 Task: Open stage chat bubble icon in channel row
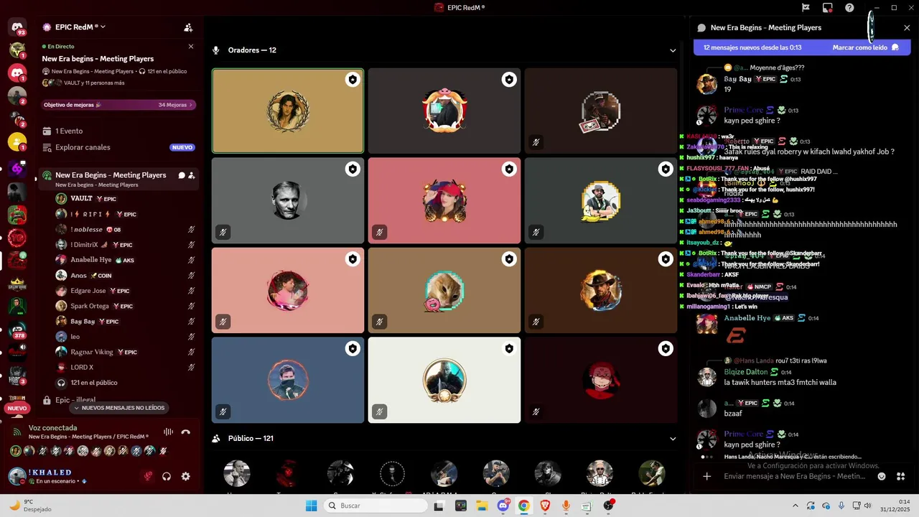[182, 175]
